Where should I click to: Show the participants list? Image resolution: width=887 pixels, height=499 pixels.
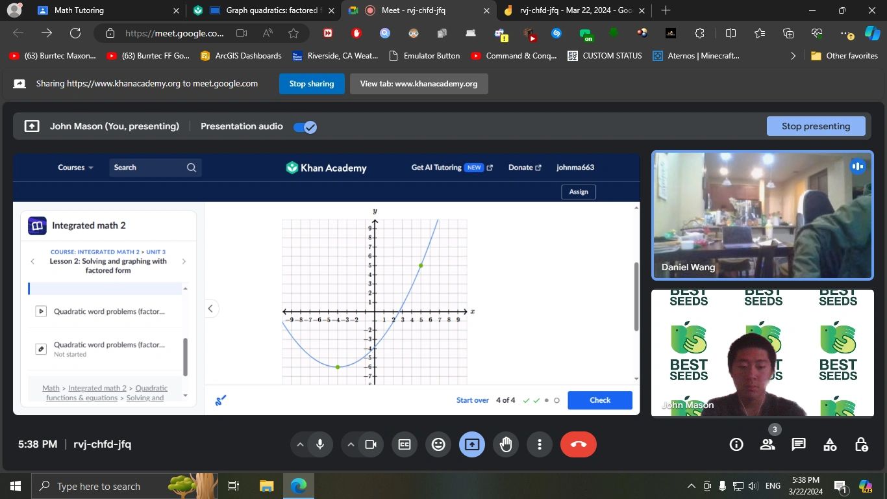(767, 444)
